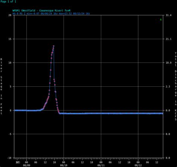
Task: Click the green "A" marker in chart corner
Action: coord(161,19)
